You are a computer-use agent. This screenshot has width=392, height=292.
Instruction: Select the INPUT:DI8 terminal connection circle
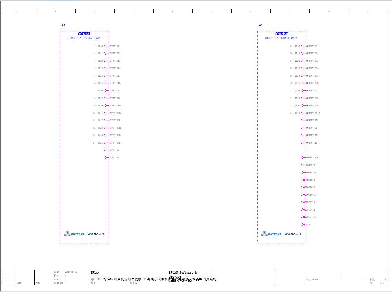pyautogui.click(x=105, y=98)
